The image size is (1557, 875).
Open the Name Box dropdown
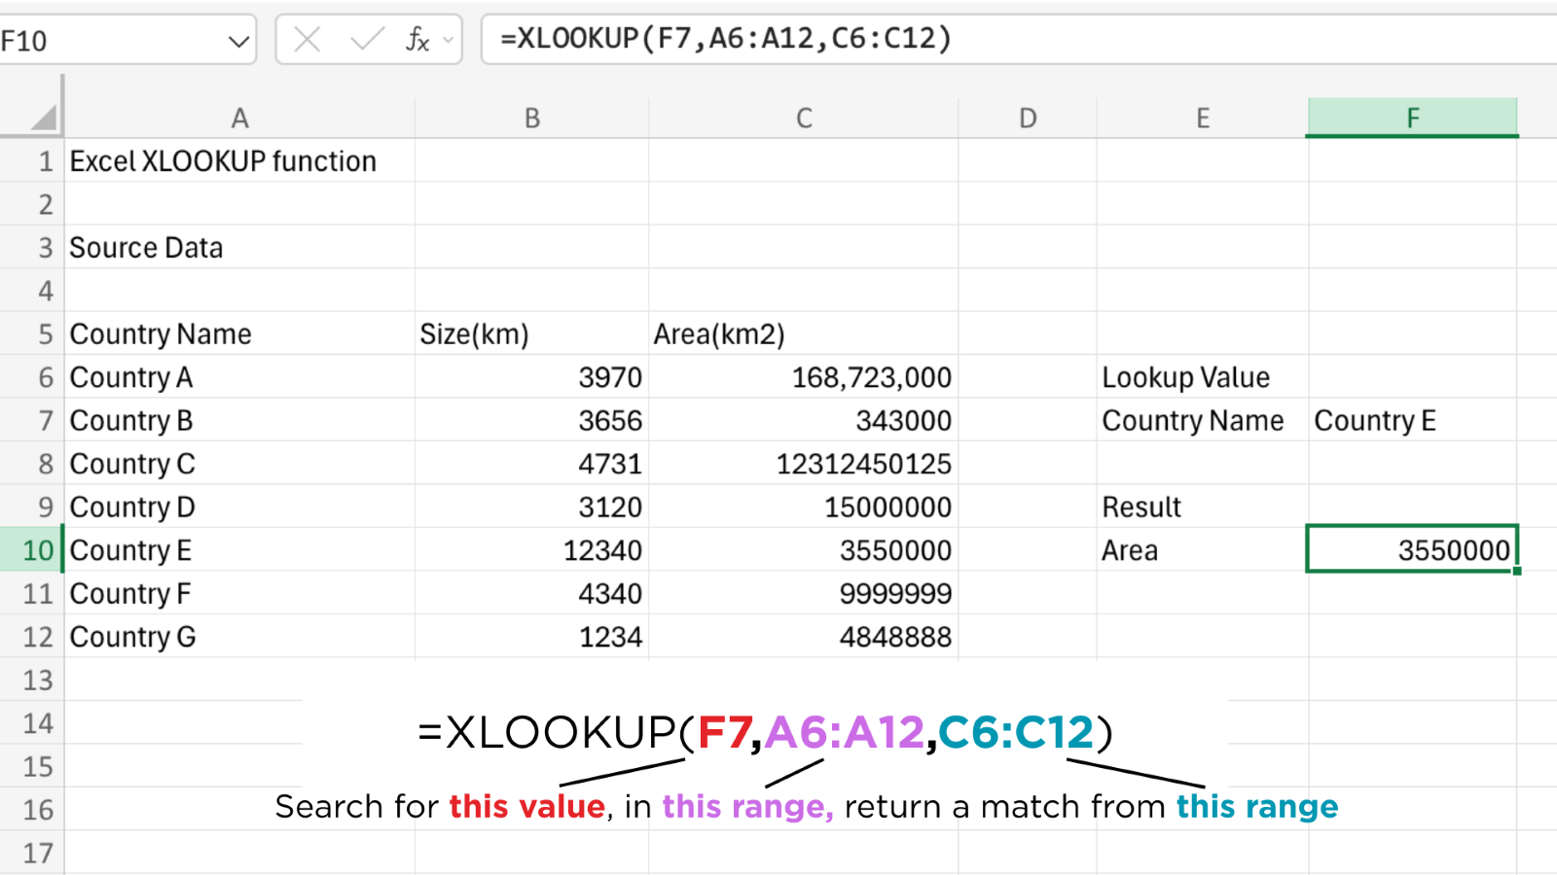[x=236, y=39]
